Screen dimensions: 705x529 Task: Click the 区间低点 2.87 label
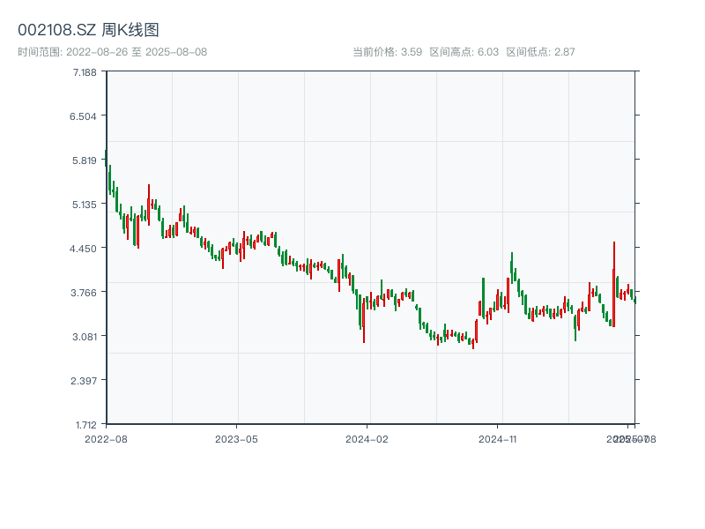pos(540,52)
